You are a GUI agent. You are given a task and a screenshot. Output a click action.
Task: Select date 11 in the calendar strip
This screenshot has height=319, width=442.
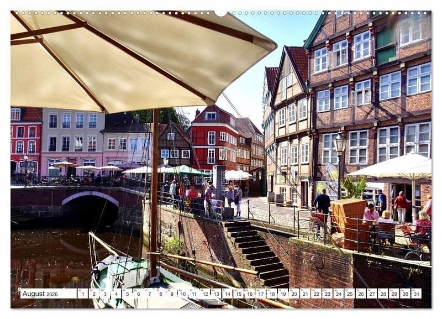click(x=194, y=294)
